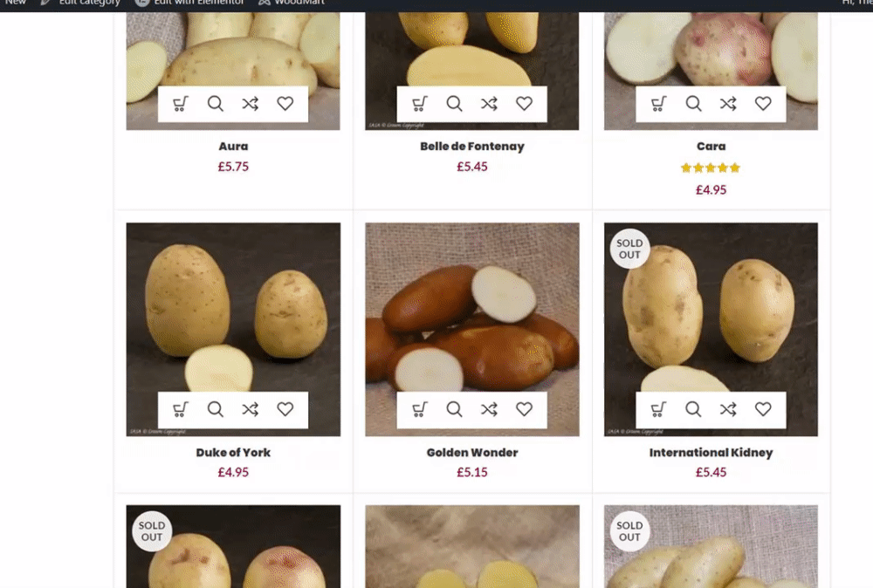This screenshot has width=873, height=588.
Task: Add Aura potato to cart
Action: tap(180, 104)
